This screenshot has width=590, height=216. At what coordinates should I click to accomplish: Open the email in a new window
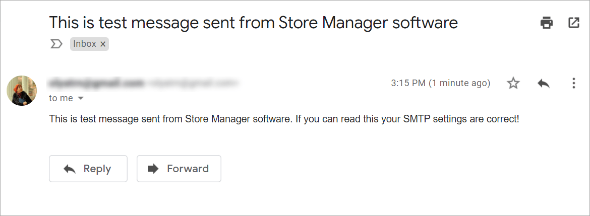574,23
